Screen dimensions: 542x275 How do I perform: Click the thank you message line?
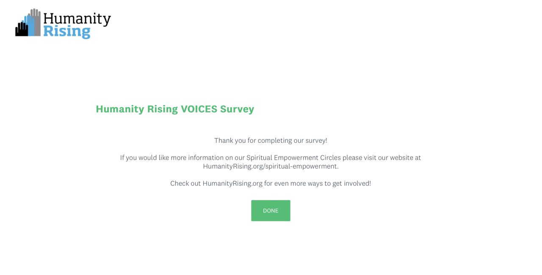tap(271, 140)
